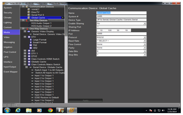
Task: Open the Protocol dropdown set to RS232
Action: [145, 37]
